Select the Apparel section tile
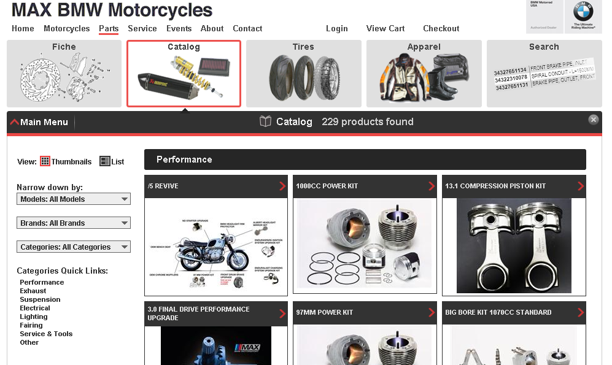 pyautogui.click(x=424, y=74)
